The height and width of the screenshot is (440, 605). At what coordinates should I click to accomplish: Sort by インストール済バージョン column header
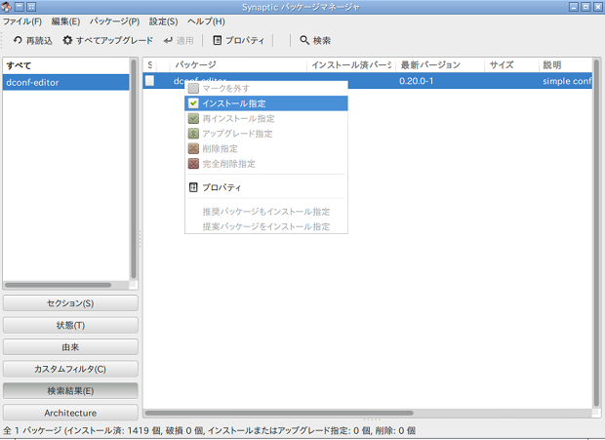351,64
